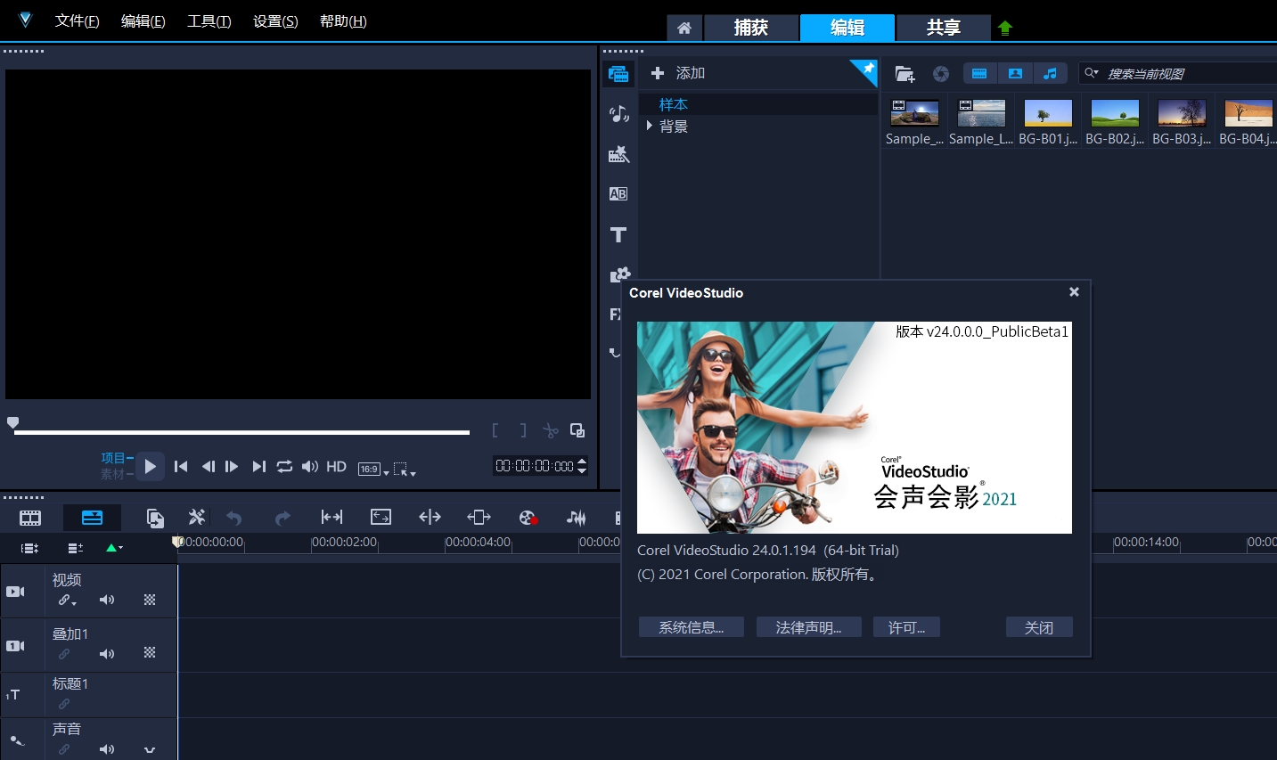Toggle HD preview mode
The width and height of the screenshot is (1277, 760).
[336, 466]
